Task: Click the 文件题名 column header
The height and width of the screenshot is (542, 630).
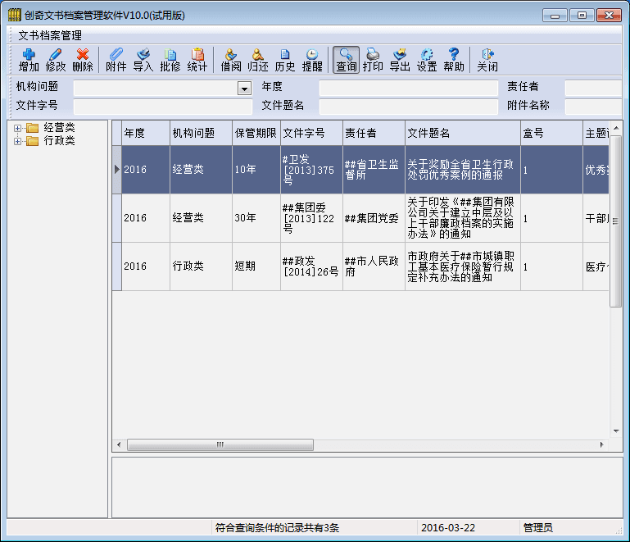Action: click(x=462, y=133)
